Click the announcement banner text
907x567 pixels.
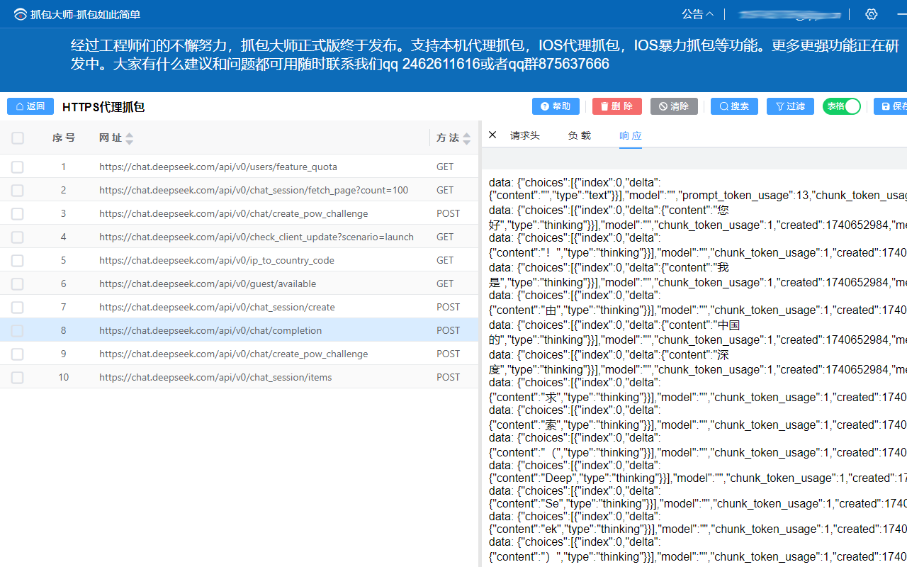(485, 55)
